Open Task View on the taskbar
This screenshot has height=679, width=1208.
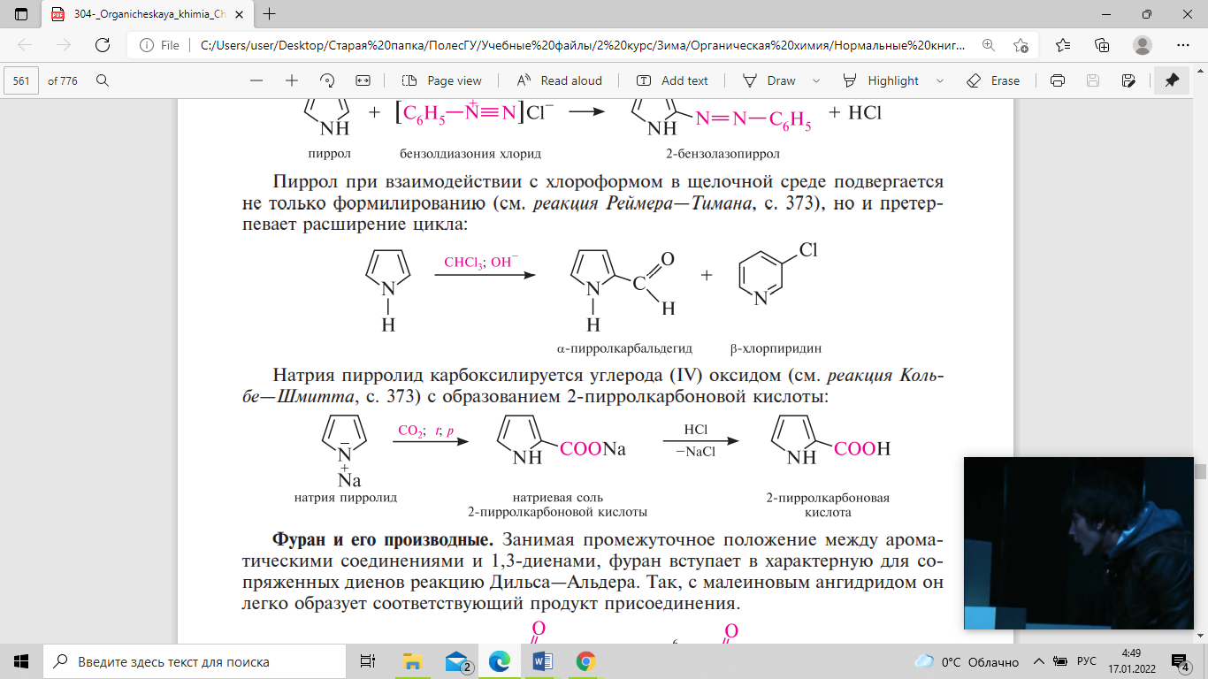click(368, 661)
